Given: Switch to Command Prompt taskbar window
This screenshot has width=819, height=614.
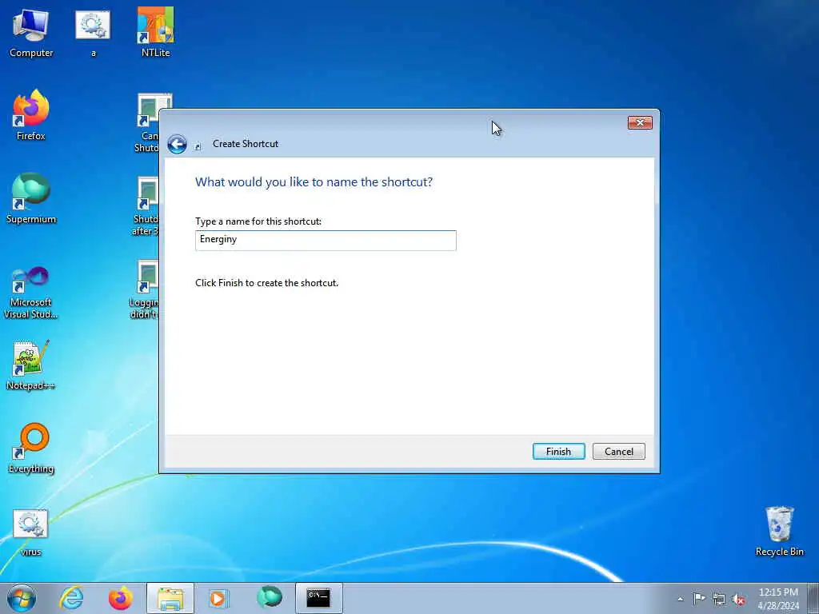Looking at the screenshot, I should (318, 598).
